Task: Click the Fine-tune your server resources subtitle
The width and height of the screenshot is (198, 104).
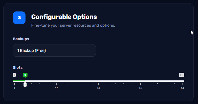Action: click(x=73, y=25)
